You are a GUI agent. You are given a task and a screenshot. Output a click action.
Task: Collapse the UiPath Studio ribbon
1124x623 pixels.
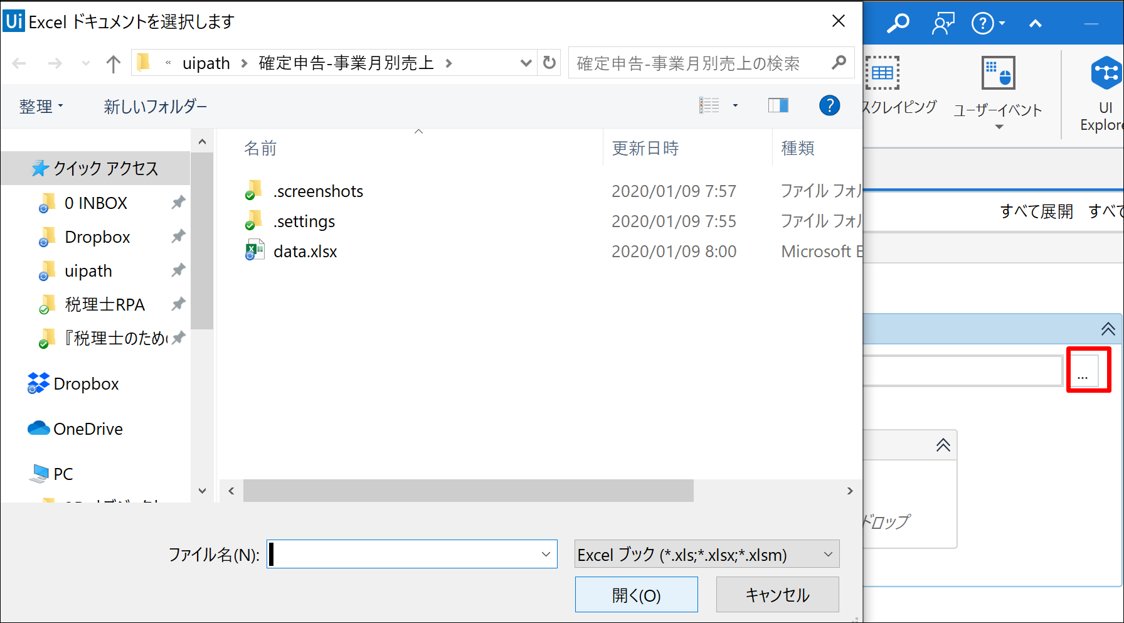1036,24
